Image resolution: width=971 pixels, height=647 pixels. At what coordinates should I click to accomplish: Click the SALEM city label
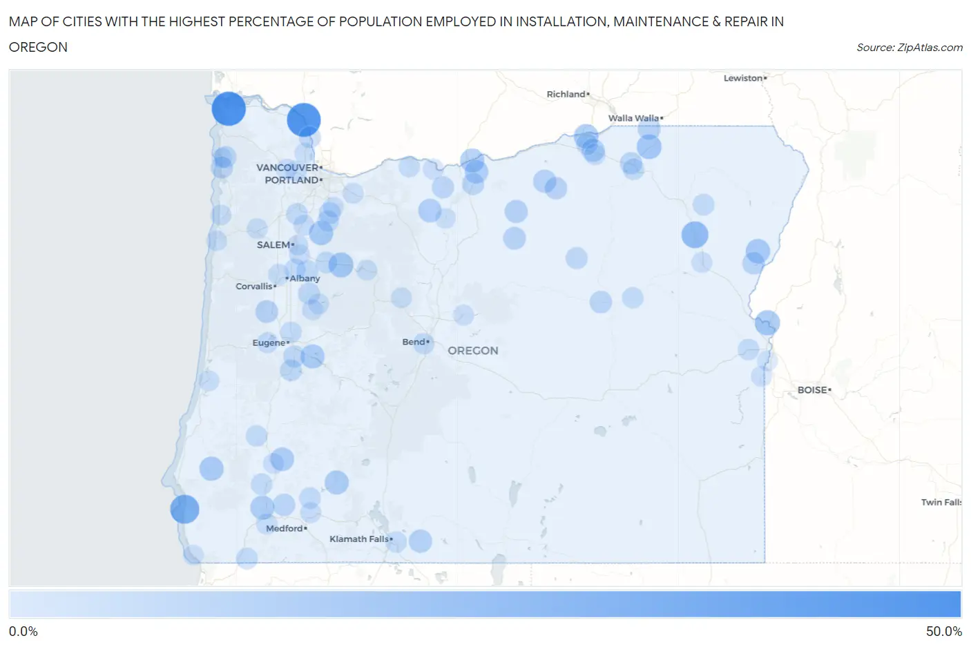click(273, 245)
